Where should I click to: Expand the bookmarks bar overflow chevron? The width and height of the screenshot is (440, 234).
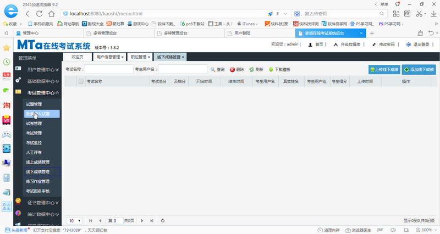(x=436, y=24)
